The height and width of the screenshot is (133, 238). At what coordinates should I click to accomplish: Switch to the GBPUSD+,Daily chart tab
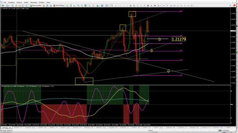tap(101, 128)
